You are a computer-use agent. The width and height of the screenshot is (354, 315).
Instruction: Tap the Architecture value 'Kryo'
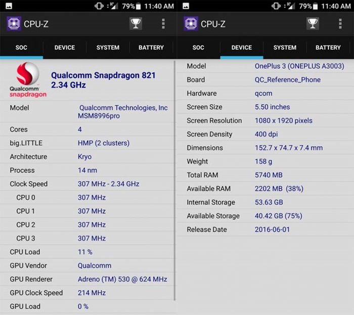click(84, 156)
